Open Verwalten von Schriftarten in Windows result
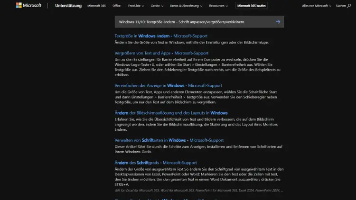The height and width of the screenshot is (200, 356). click(169, 140)
